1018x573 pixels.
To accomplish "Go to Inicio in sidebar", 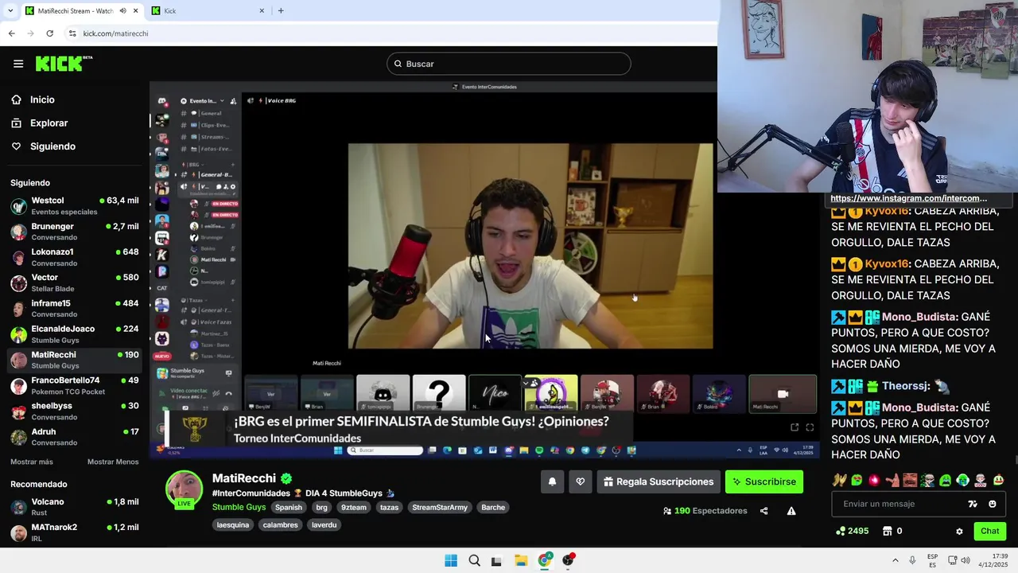I will click(42, 99).
